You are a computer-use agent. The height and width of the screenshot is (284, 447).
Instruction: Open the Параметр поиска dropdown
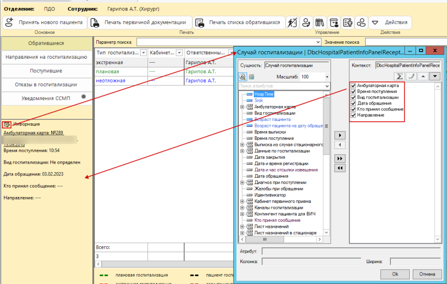318,42
